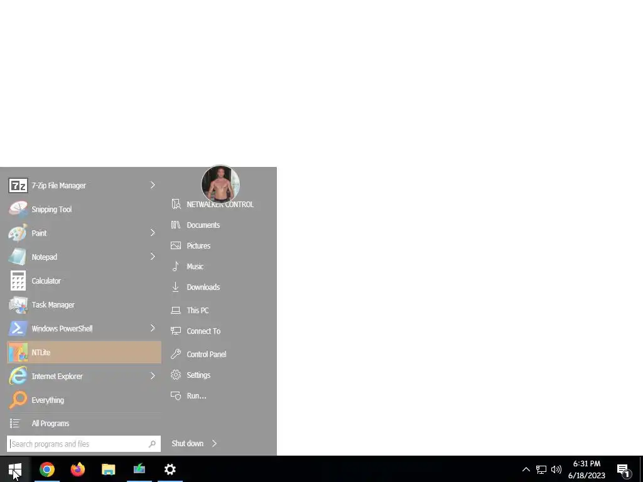Open the Everything search app
Screen dimensions: 643x482
[x=84, y=400]
